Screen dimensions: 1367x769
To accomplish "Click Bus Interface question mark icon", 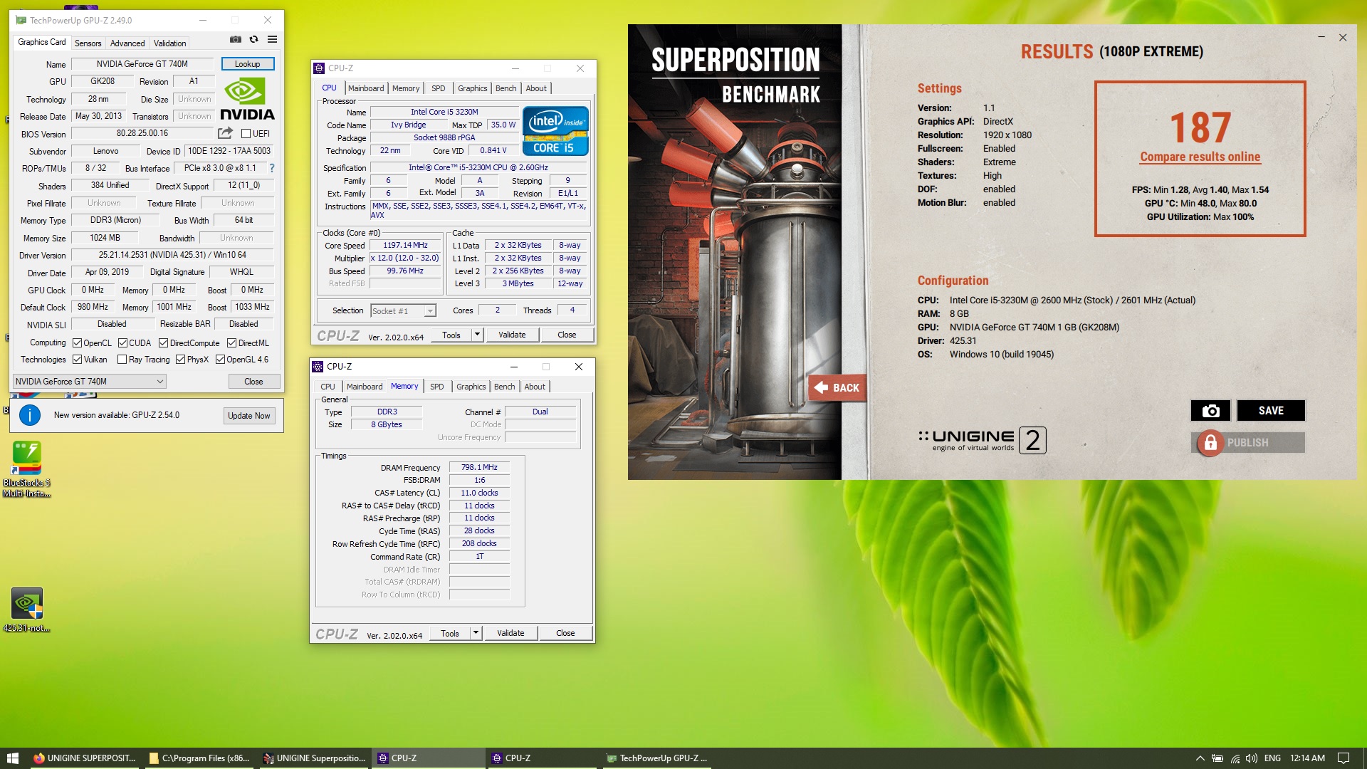I will (271, 168).
